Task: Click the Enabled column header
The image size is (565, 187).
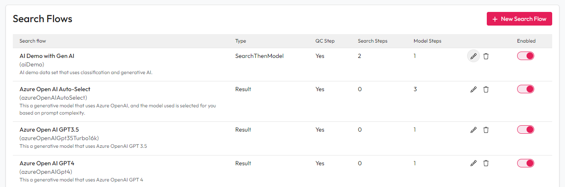Action: (526, 41)
